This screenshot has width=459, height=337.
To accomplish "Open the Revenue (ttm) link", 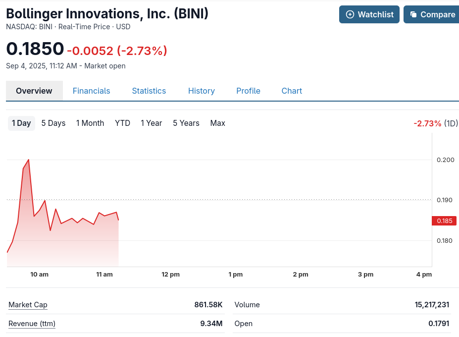I will 32,324.
